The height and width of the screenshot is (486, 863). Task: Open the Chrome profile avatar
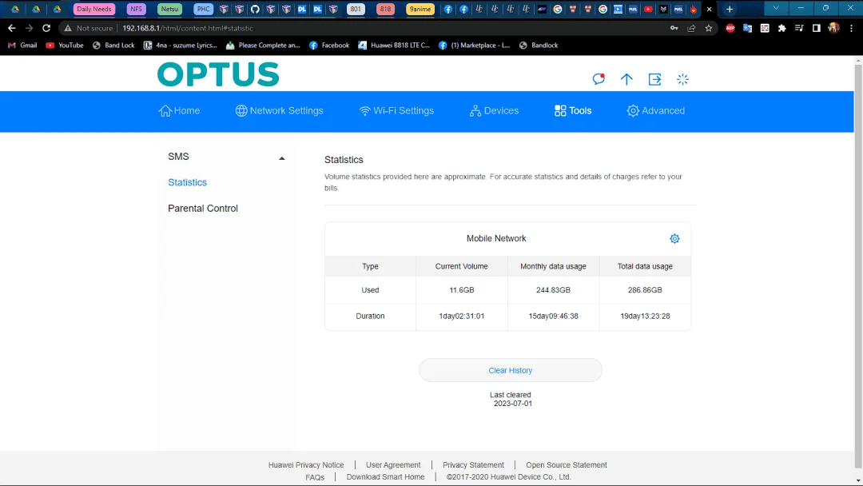point(833,28)
